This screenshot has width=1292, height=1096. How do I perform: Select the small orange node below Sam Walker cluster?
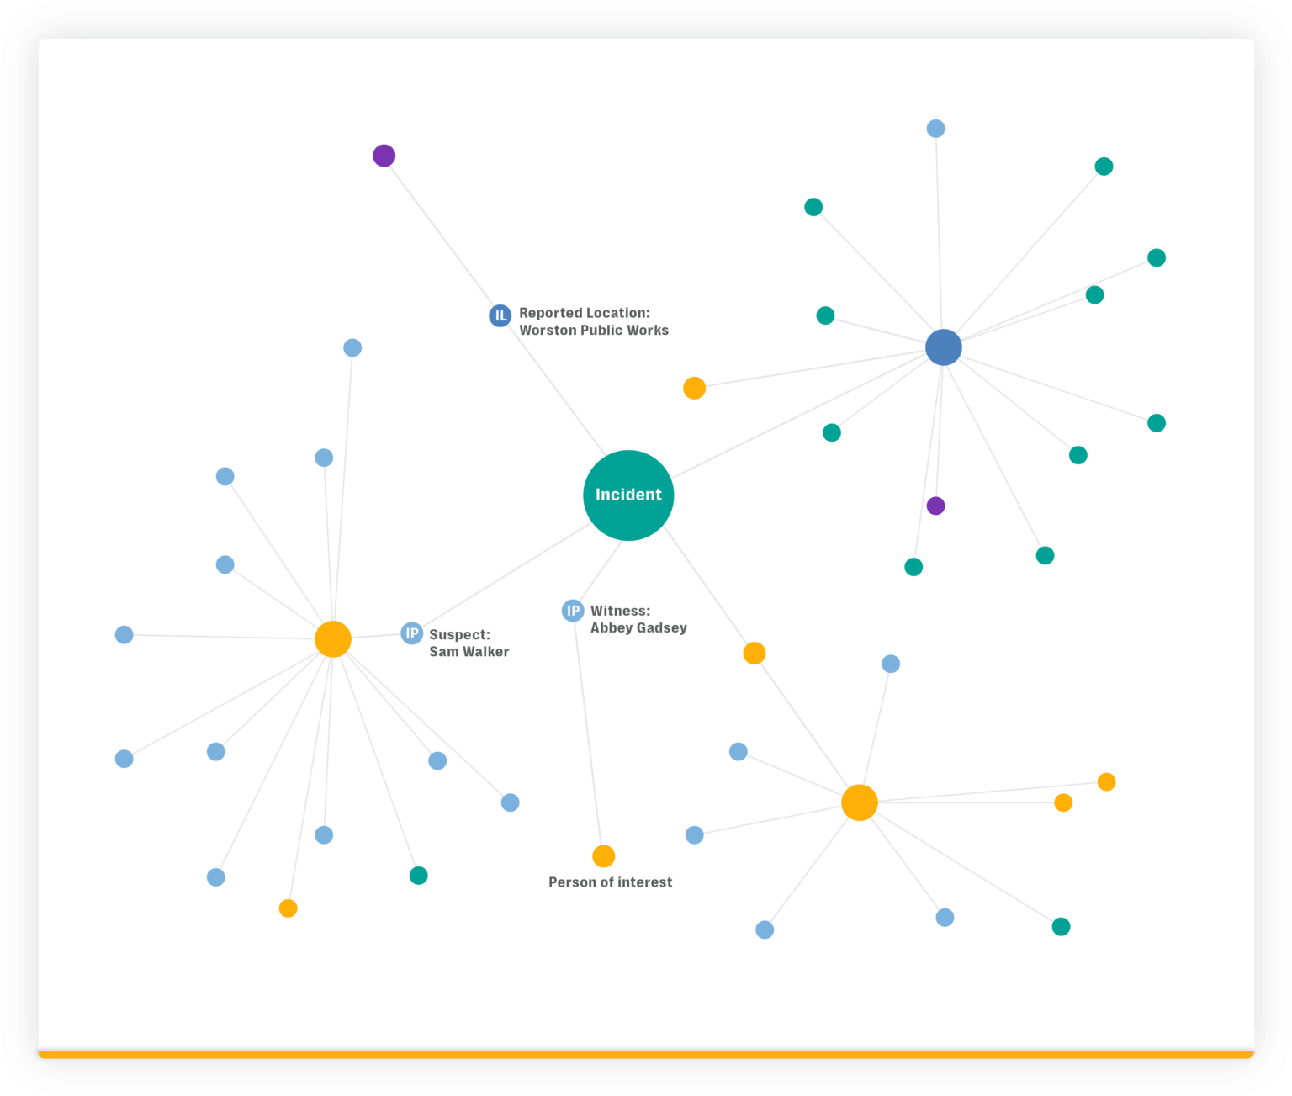tap(288, 908)
